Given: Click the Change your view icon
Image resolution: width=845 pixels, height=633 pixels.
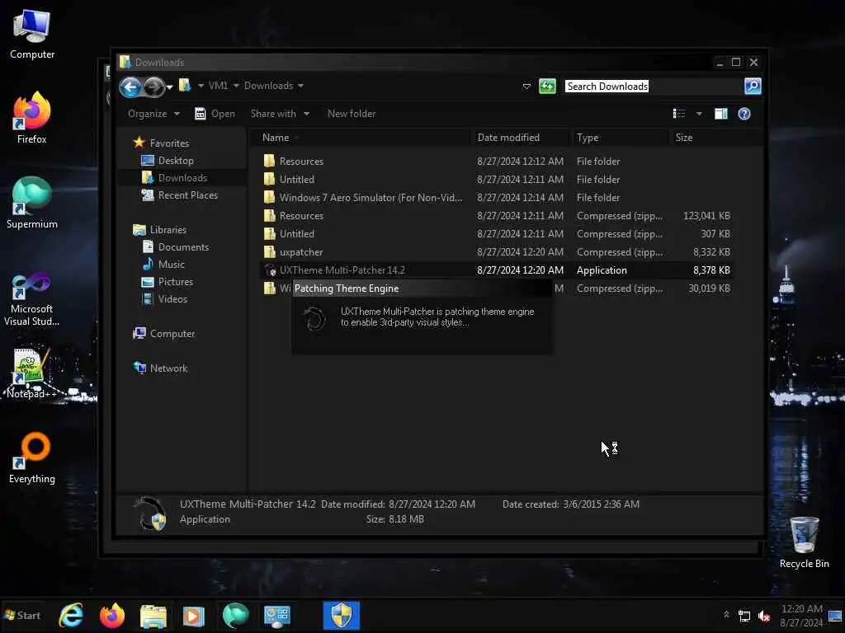Looking at the screenshot, I should (x=679, y=114).
